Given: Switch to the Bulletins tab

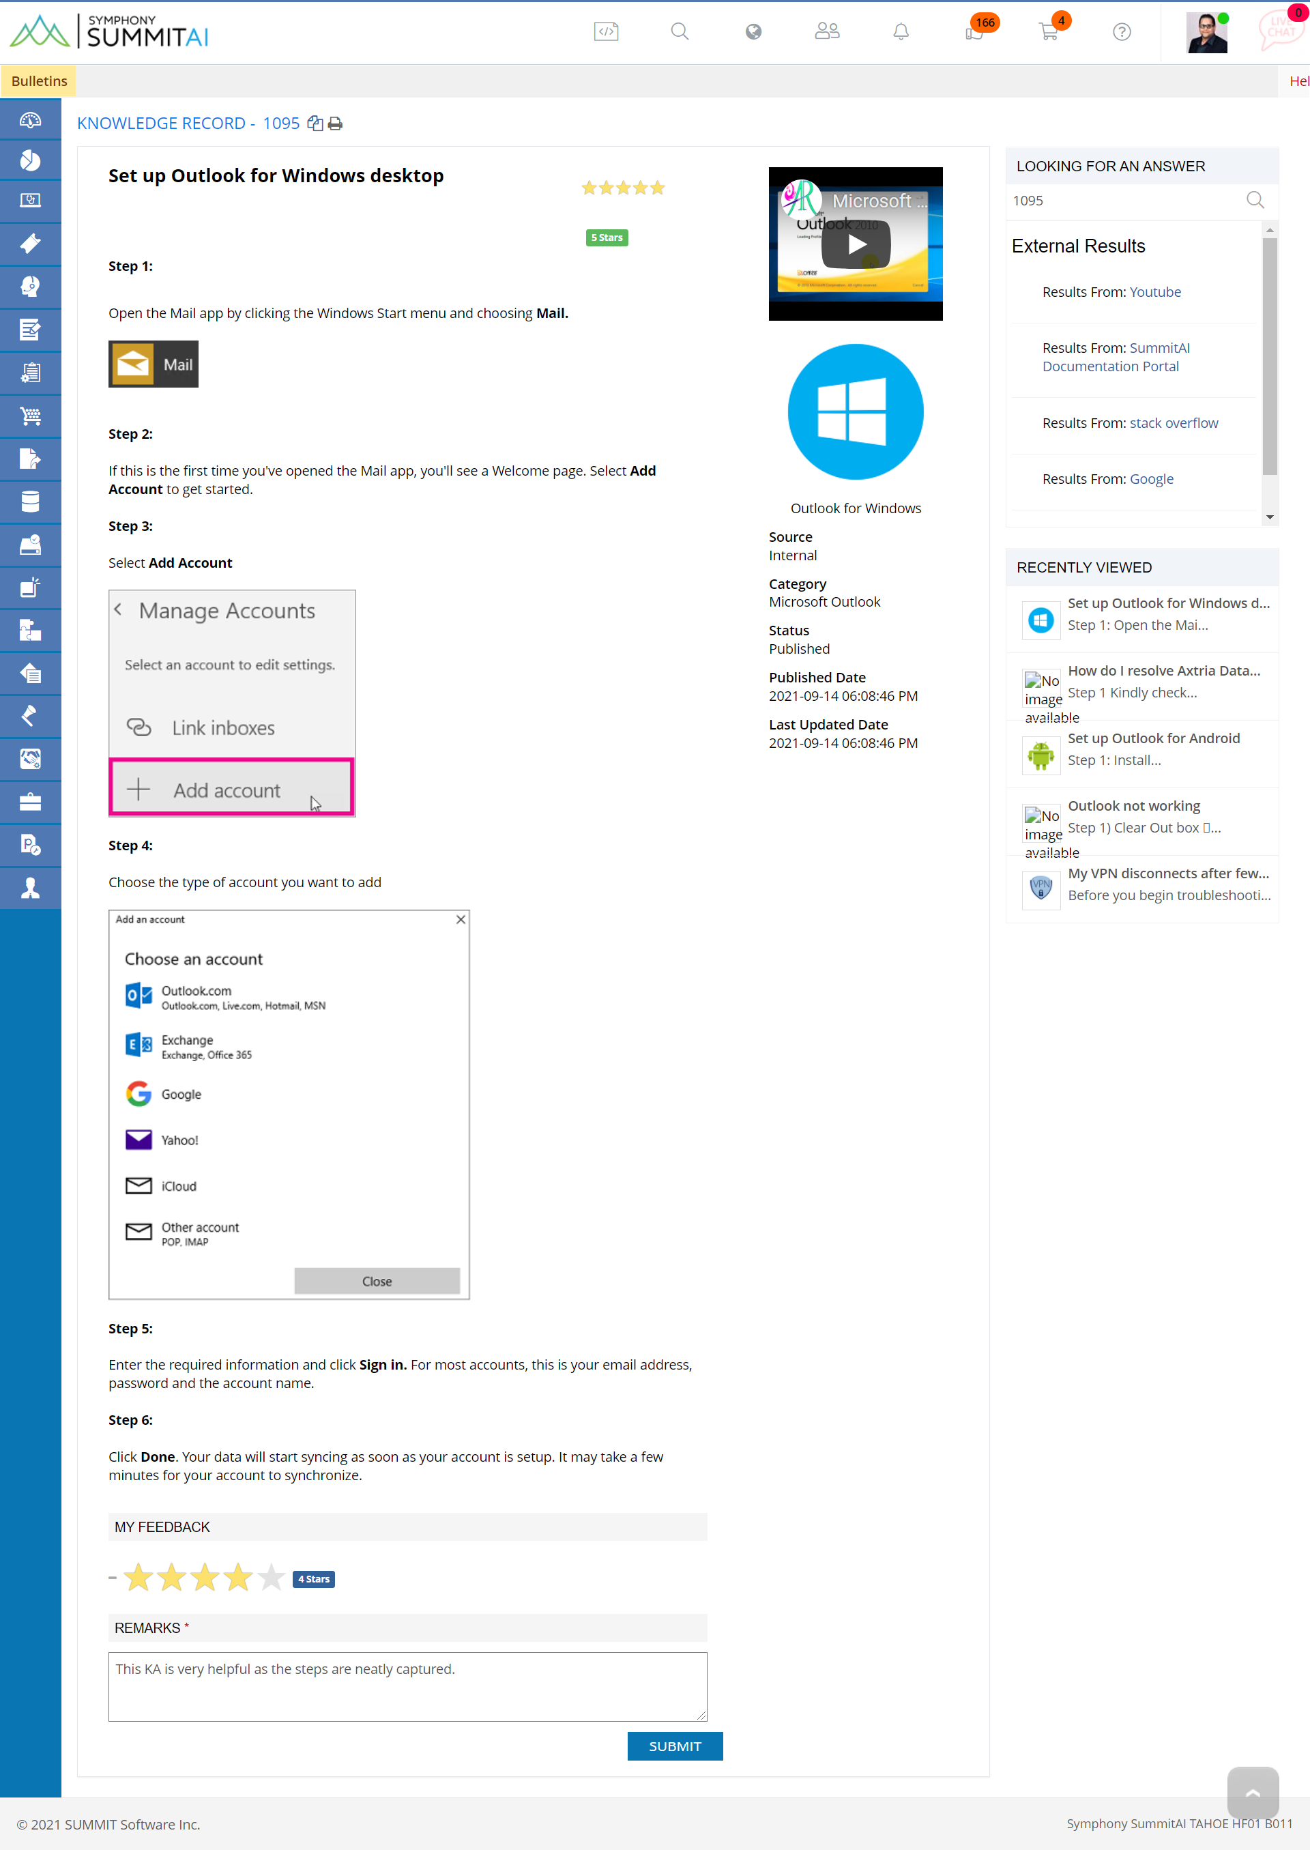Looking at the screenshot, I should coord(39,81).
